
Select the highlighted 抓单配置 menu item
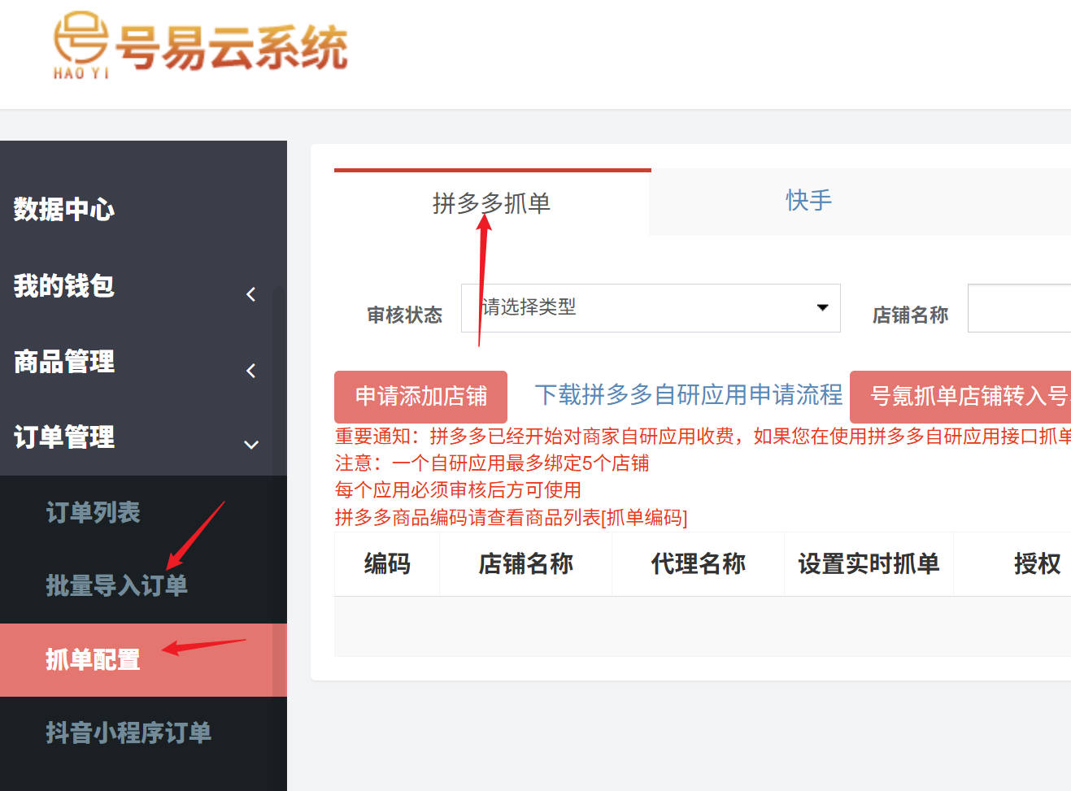[x=89, y=661]
